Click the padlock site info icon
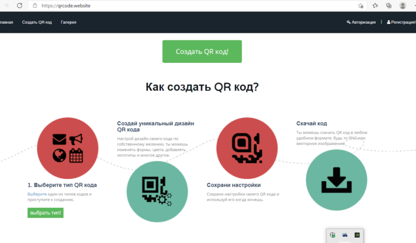The height and width of the screenshot is (243, 416). coord(36,5)
